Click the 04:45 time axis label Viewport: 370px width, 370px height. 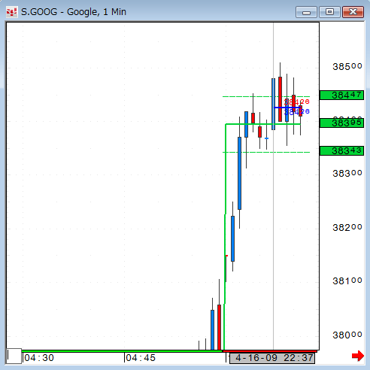coord(141,358)
